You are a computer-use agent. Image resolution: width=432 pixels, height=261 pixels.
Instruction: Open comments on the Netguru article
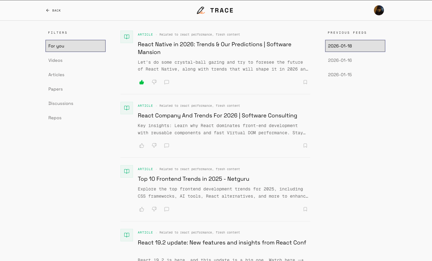click(x=166, y=209)
